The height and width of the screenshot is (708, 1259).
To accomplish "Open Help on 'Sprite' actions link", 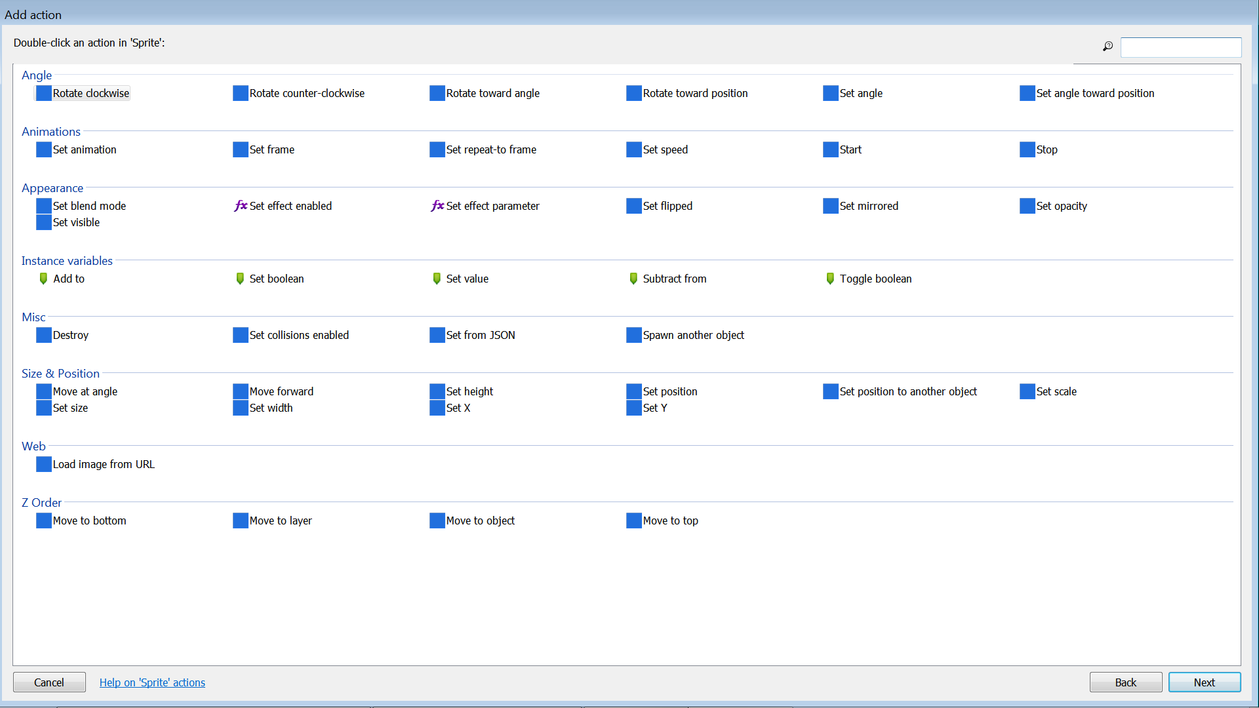I will pyautogui.click(x=152, y=682).
